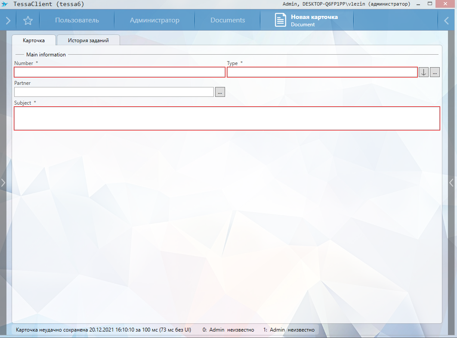Expand left panel with top-left chevron
This screenshot has width=457, height=338.
[x=8, y=20]
